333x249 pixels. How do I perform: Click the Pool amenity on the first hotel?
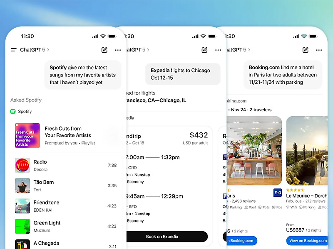(x=250, y=207)
